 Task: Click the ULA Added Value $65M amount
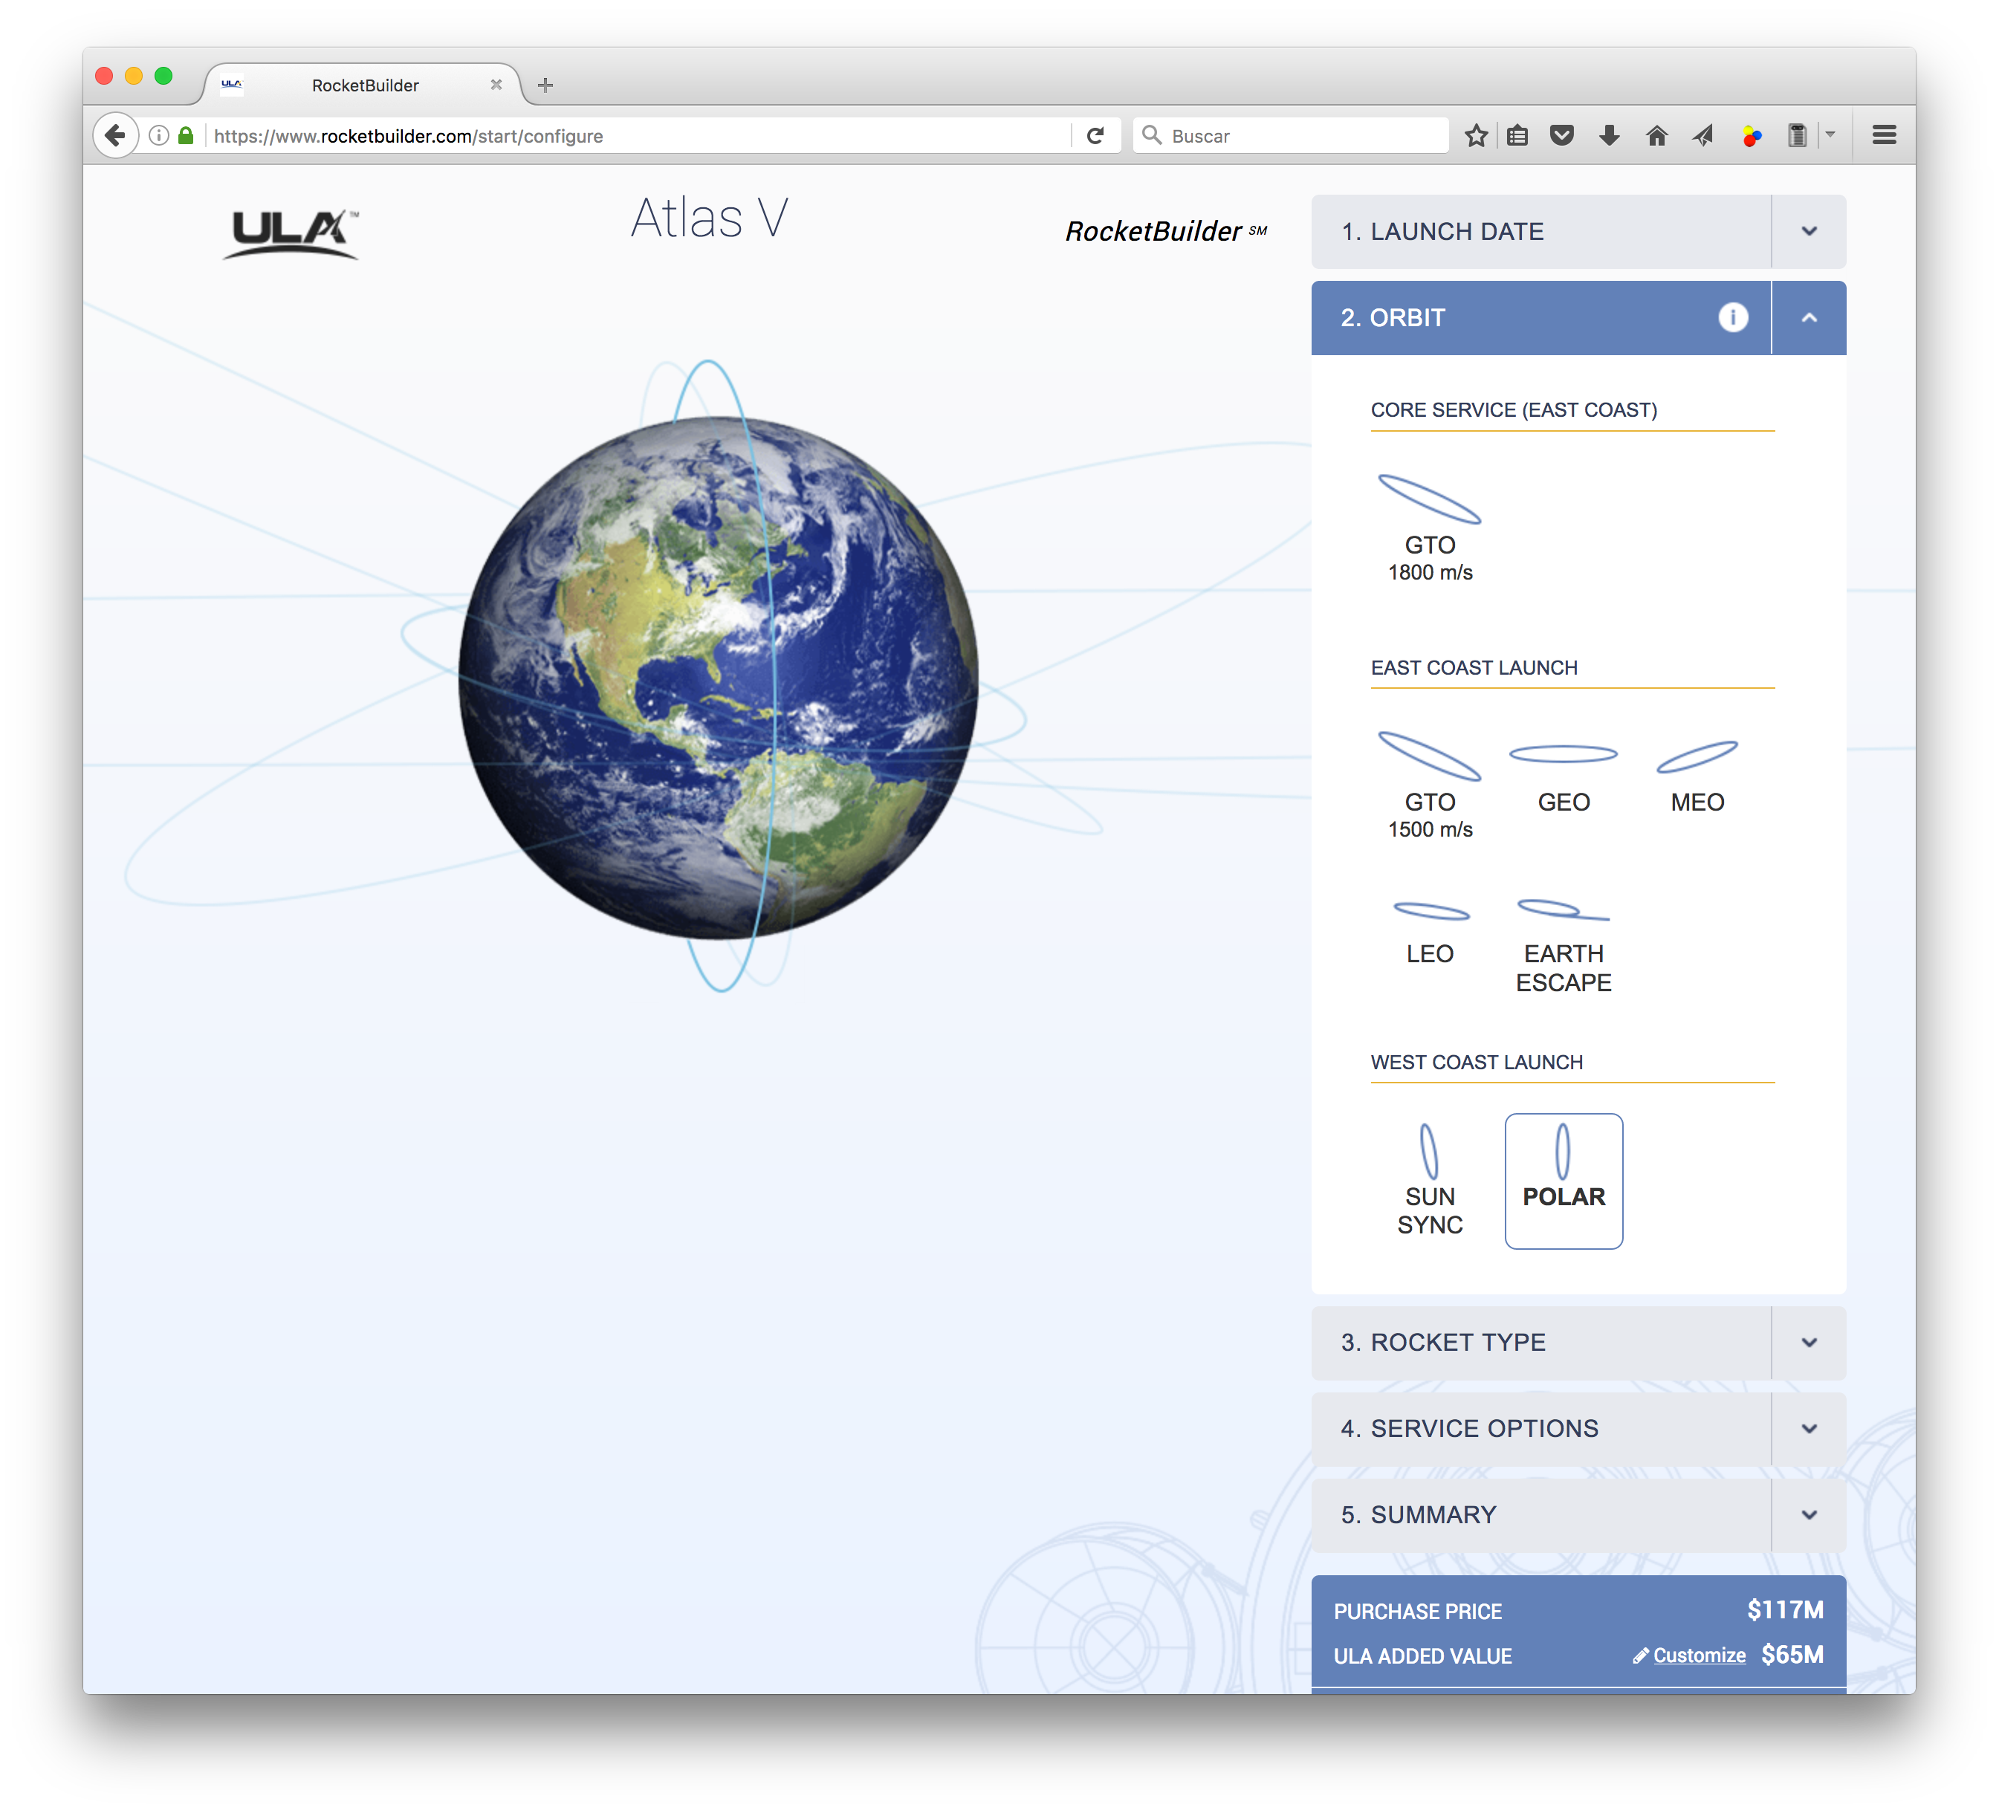click(x=1792, y=1655)
